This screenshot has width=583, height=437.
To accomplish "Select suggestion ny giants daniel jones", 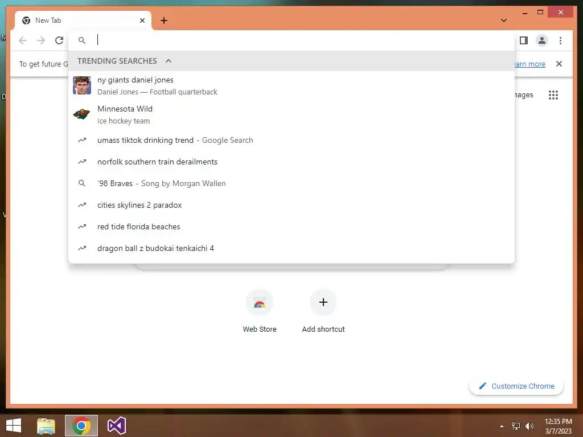I will click(x=291, y=85).
